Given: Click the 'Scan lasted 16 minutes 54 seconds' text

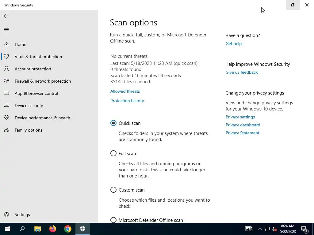Looking at the screenshot, I should point(146,76).
